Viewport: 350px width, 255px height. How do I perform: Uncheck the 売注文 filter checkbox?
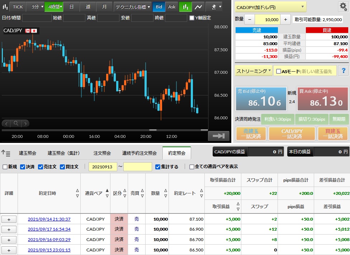41,167
